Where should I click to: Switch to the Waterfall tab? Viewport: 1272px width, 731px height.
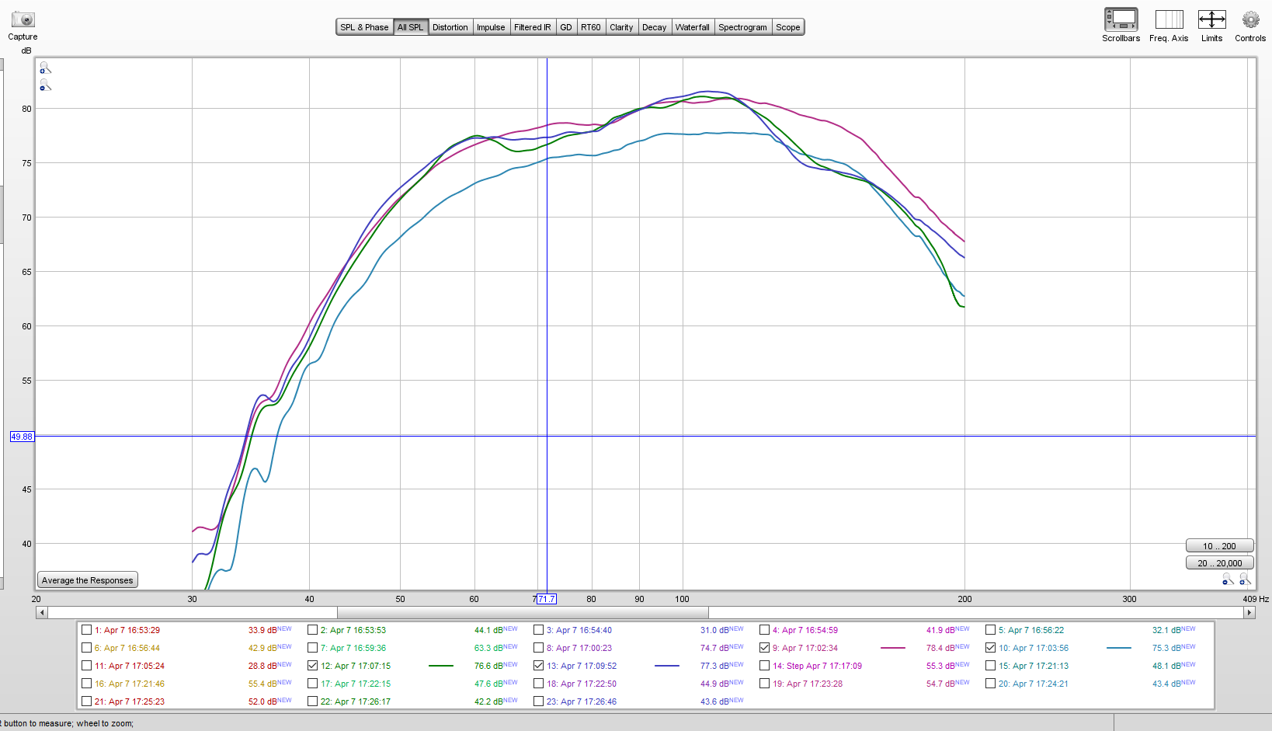[692, 27]
